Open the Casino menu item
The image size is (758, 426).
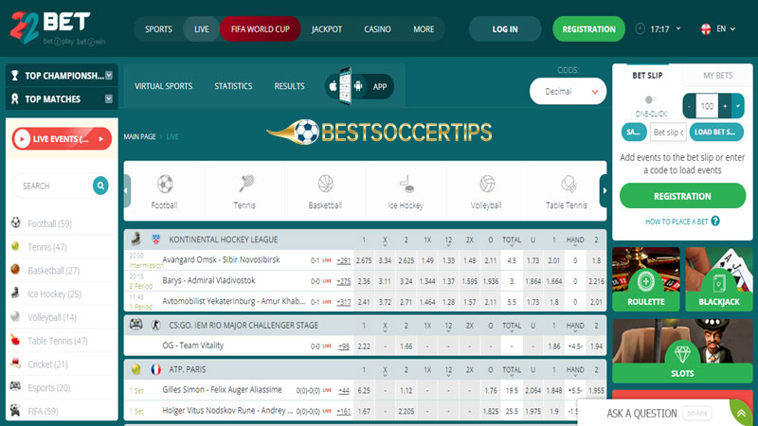pyautogui.click(x=377, y=29)
